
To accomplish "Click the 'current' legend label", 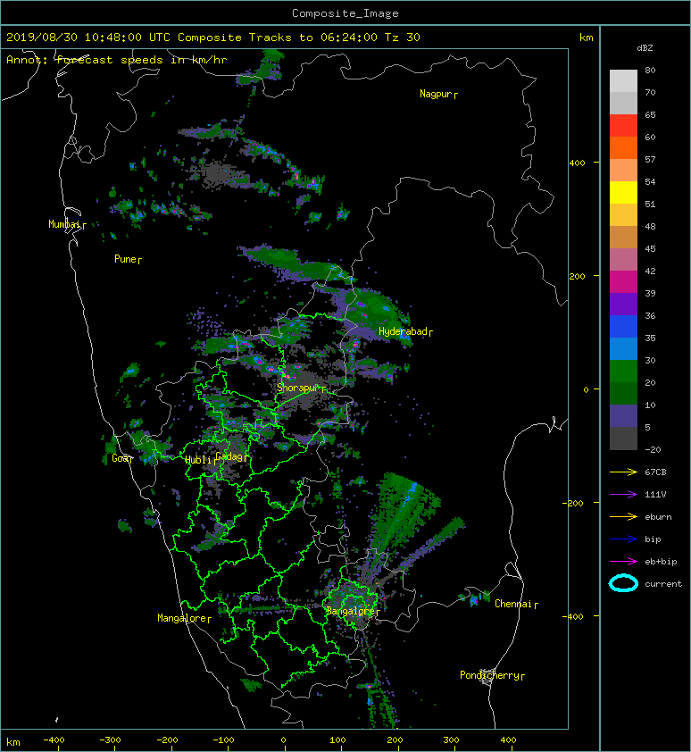I will click(663, 584).
